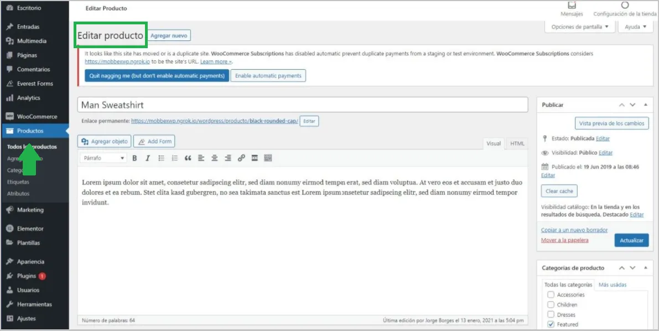Uncheck the Featured category
This screenshot has height=331, width=659.
551,324
